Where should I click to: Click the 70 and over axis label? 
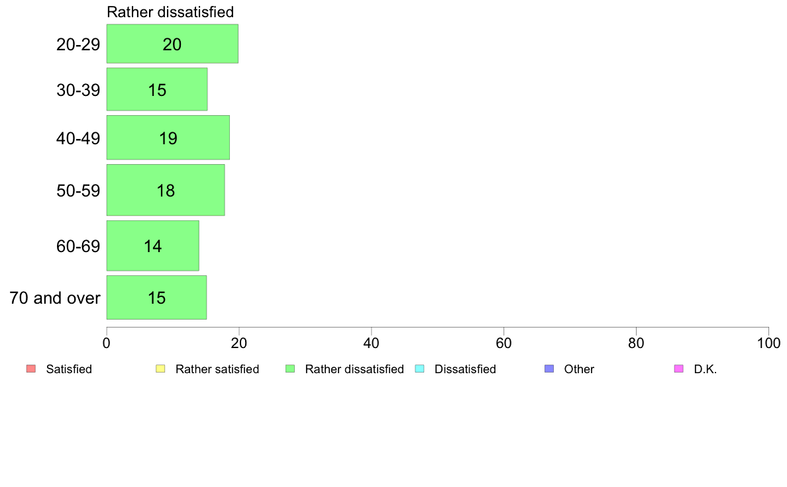(55, 298)
